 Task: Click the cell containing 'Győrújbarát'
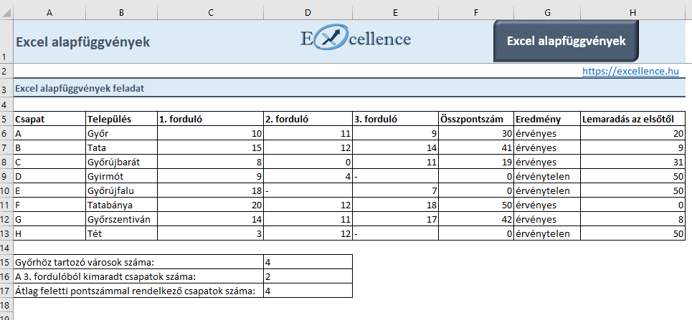tap(121, 163)
